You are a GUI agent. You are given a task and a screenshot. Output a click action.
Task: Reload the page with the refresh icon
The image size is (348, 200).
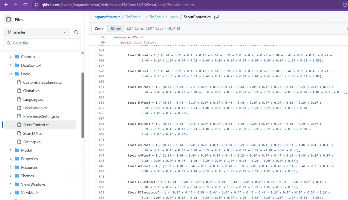pos(25,5)
